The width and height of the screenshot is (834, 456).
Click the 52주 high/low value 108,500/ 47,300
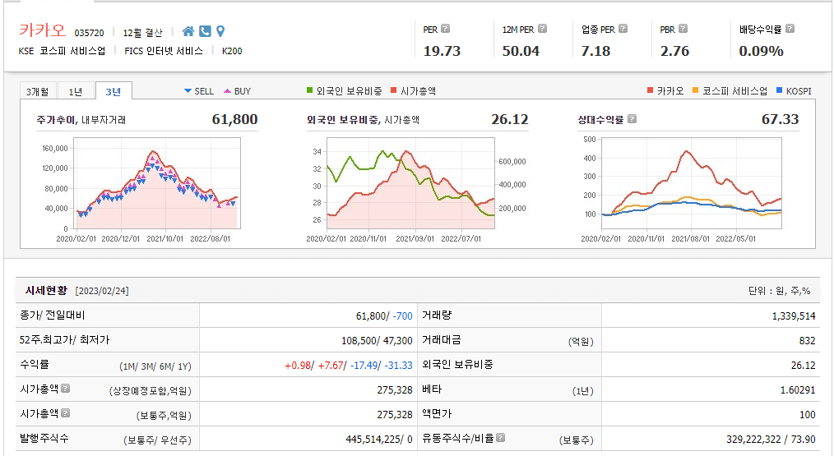(x=377, y=340)
